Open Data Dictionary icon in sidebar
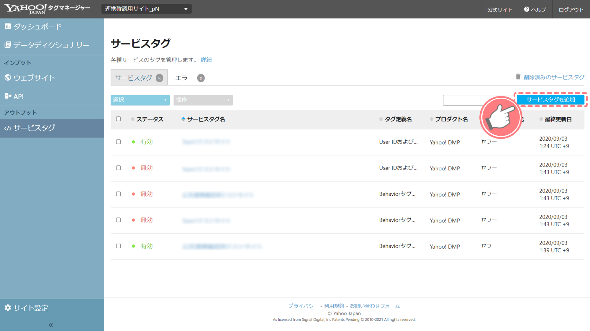590x331 pixels. click(x=8, y=45)
